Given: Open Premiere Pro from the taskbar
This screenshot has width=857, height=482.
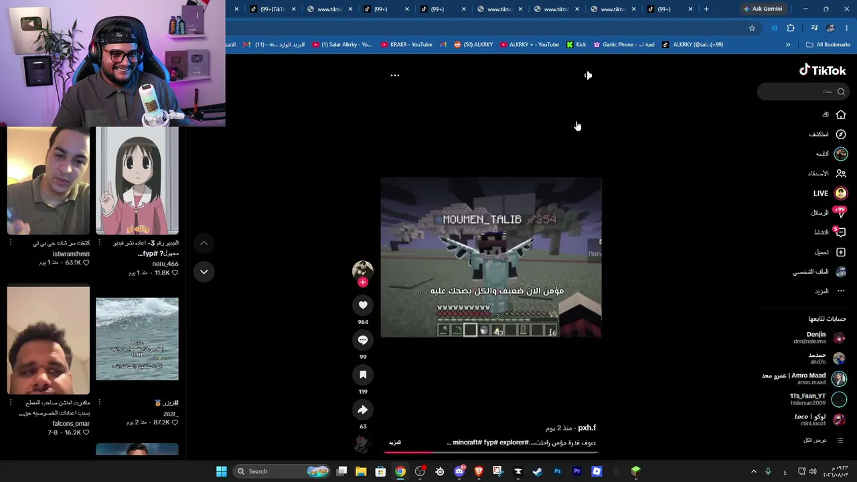Looking at the screenshot, I should pyautogui.click(x=576, y=471).
